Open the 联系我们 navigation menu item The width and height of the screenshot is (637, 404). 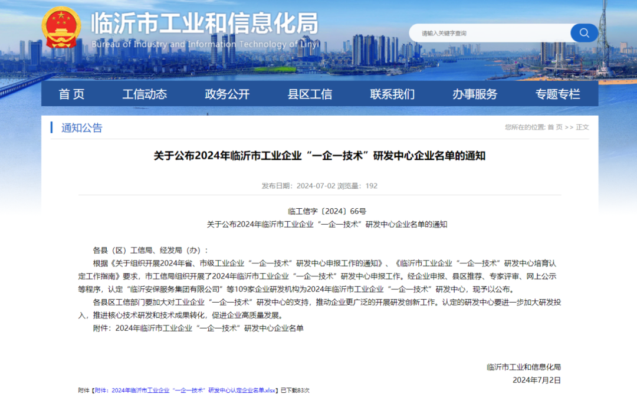[392, 94]
